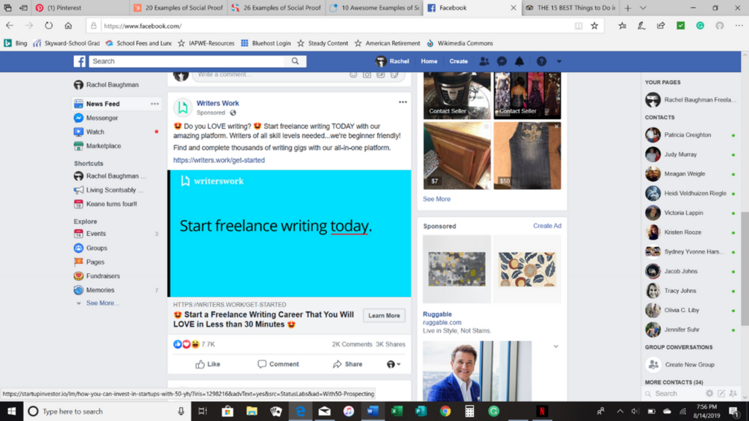Open Writers Work post options menu
The height and width of the screenshot is (421, 749).
403,102
